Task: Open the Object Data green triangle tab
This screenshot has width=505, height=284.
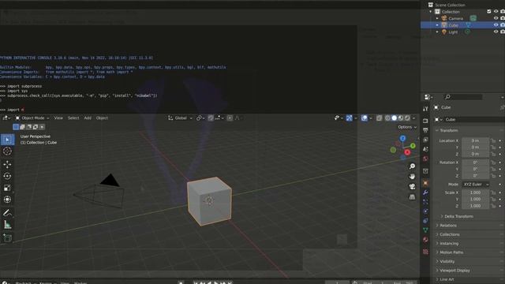Action: coord(425,230)
